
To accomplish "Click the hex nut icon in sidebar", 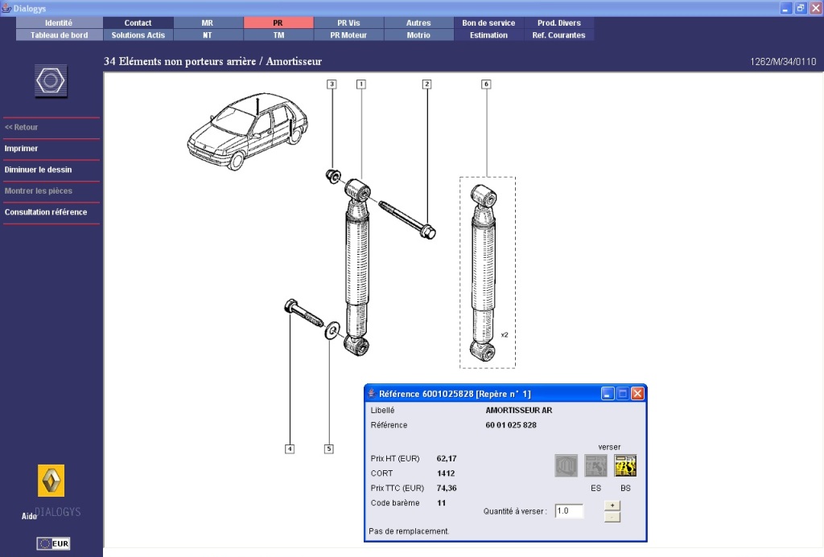I will [x=51, y=82].
